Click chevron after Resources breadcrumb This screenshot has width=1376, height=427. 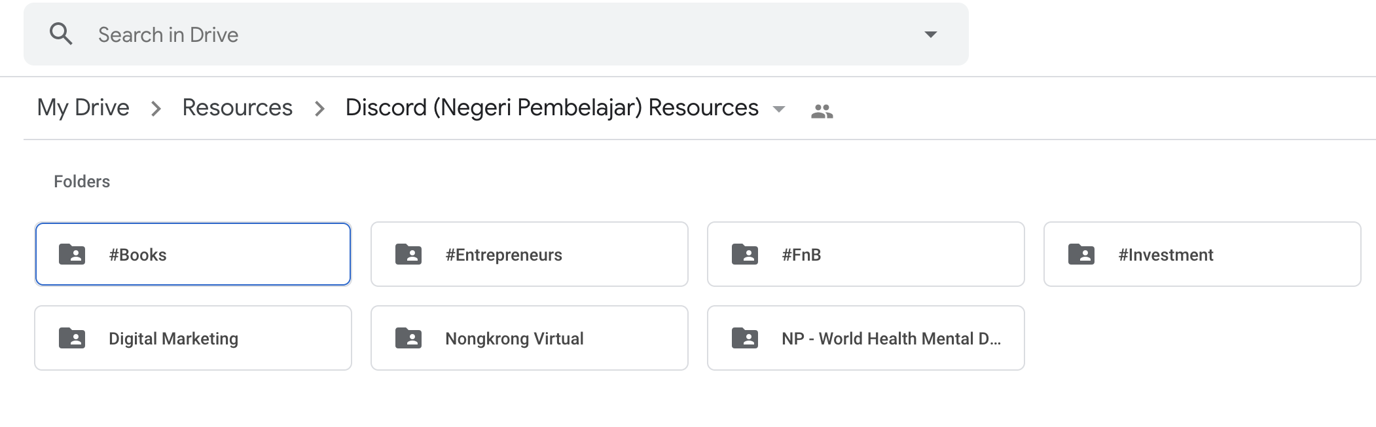pyautogui.click(x=319, y=109)
